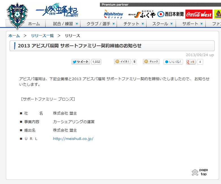This screenshot has height=184, width=221.
Task: Click カーシェアリングの運営 business description text
Action: [74, 122]
